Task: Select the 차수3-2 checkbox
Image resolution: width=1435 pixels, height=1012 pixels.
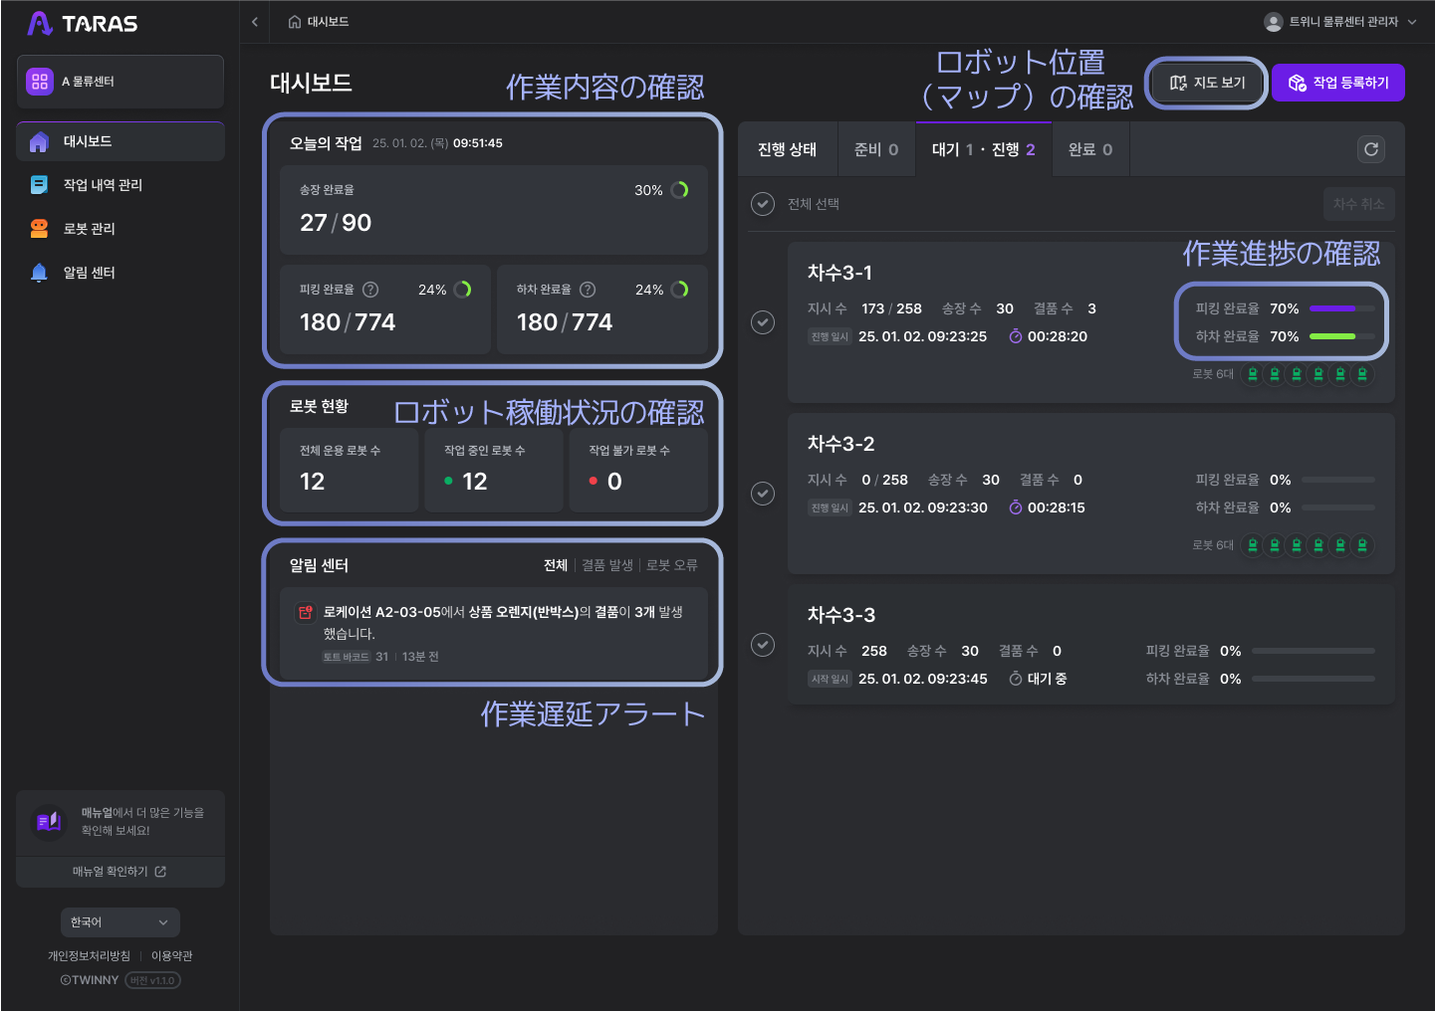Action: click(x=763, y=494)
